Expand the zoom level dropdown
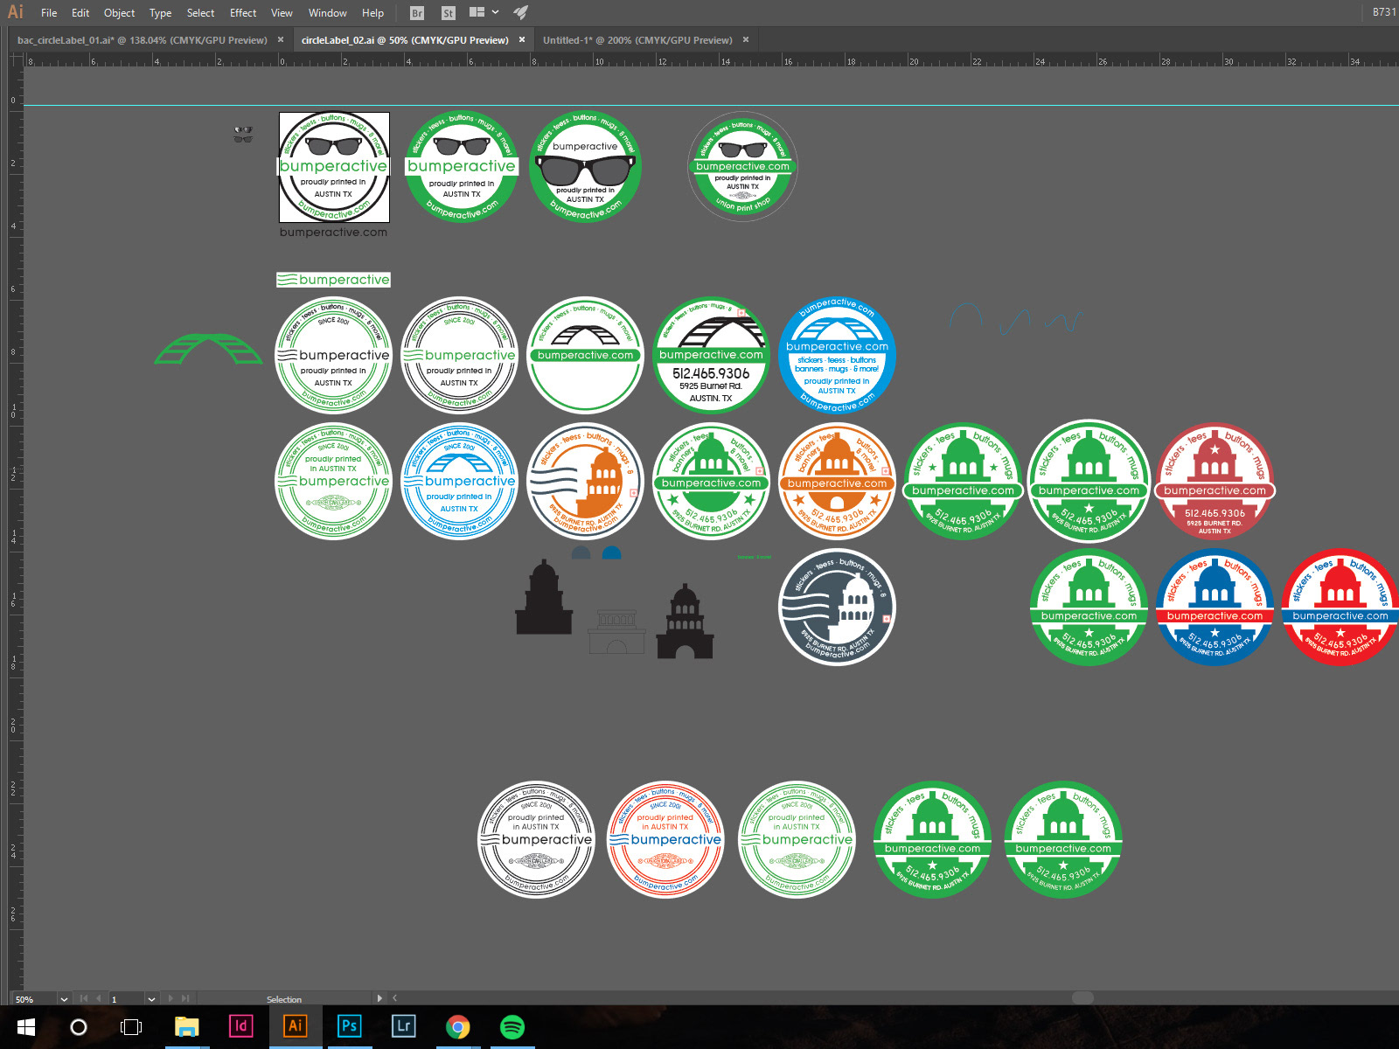Image resolution: width=1399 pixels, height=1049 pixels. pos(64,999)
